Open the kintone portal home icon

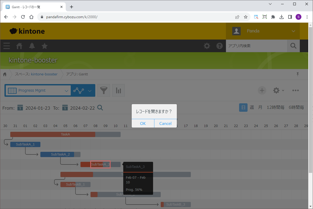pyautogui.click(x=19, y=46)
